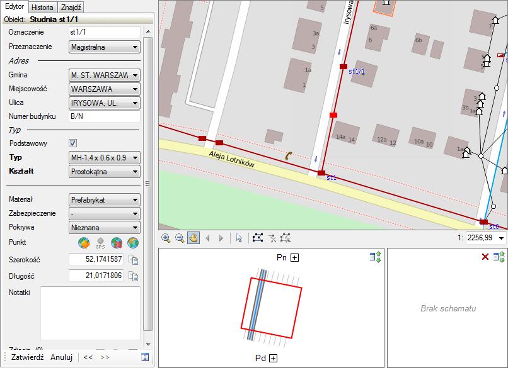Switch to the Znajdź tab
The height and width of the screenshot is (368, 508).
(71, 7)
